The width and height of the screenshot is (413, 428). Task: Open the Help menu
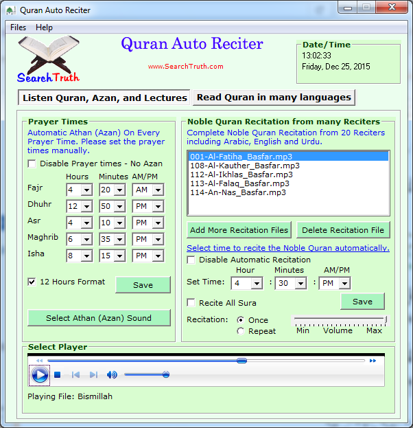pyautogui.click(x=44, y=27)
